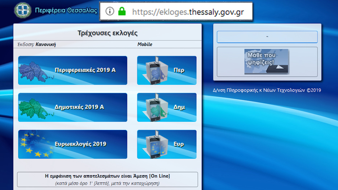This screenshot has height=190, width=338.
Task: Click the phone ballot box icon on Ευρ
Action: click(156, 145)
